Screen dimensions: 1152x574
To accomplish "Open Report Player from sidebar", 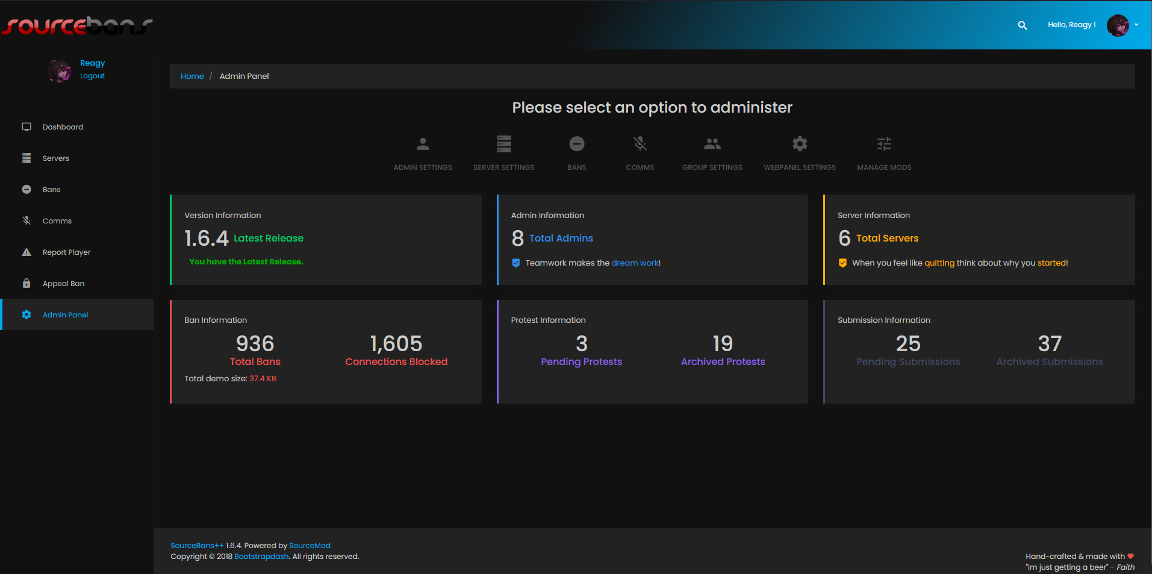I will [66, 252].
